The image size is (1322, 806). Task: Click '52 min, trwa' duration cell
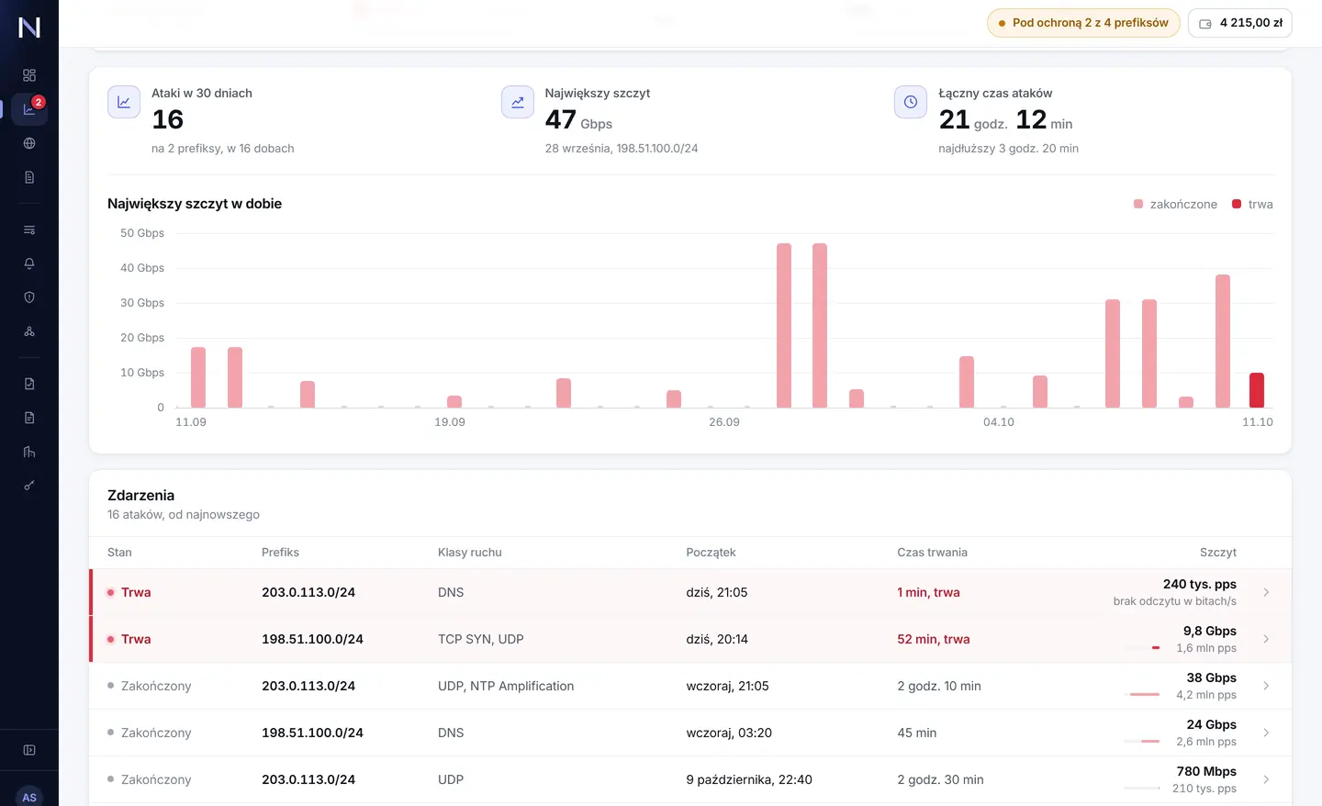click(x=934, y=639)
